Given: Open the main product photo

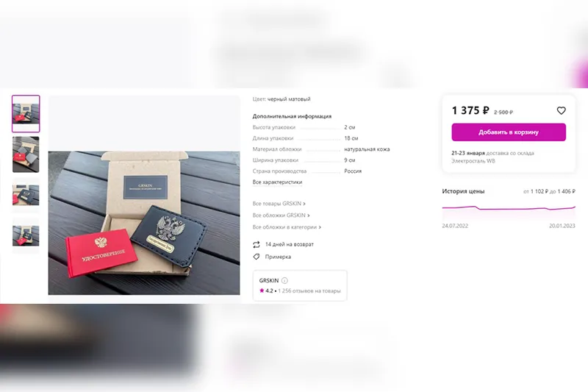Looking at the screenshot, I should 144,223.
